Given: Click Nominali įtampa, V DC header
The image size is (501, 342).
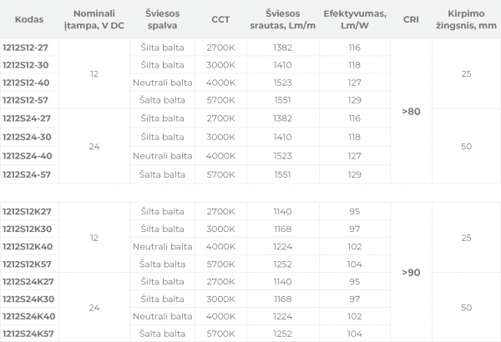Looking at the screenshot, I should pyautogui.click(x=94, y=19).
